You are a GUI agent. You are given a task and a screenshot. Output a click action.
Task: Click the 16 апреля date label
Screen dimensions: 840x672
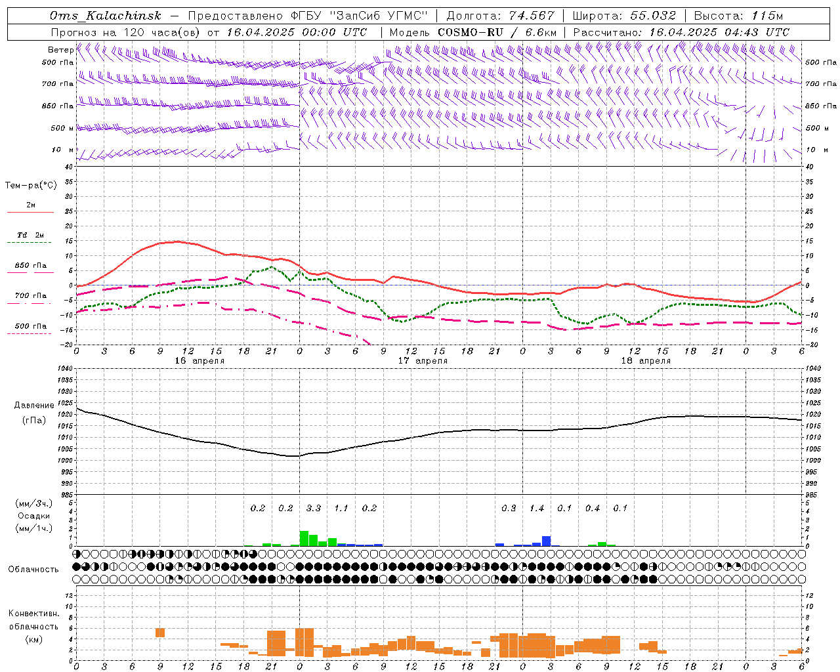click(199, 361)
